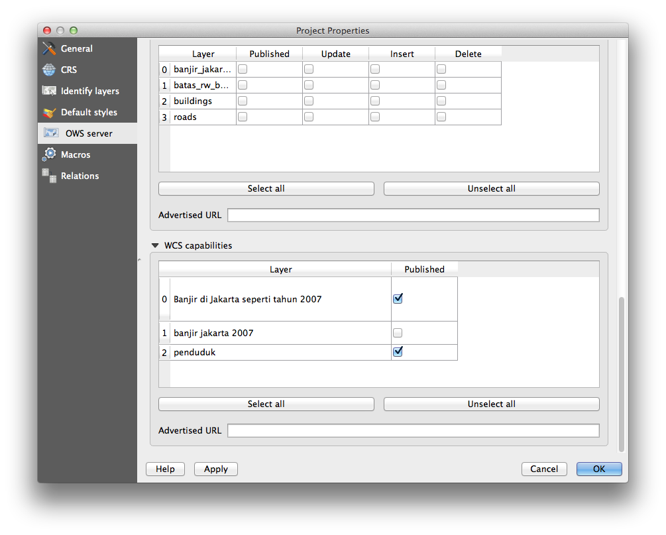Click the Relations table icon
The height and width of the screenshot is (535, 666).
[x=49, y=176]
